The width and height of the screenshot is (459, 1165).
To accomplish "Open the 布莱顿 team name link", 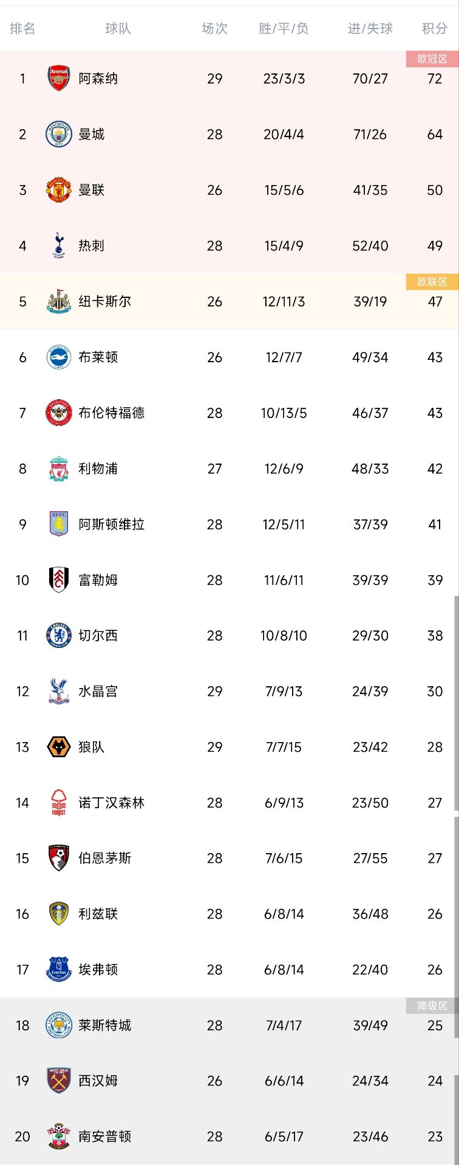I will point(98,357).
